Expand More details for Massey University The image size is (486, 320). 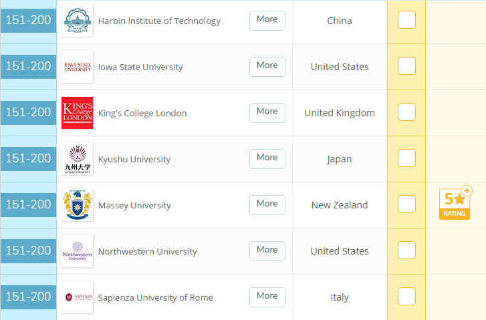tap(267, 204)
